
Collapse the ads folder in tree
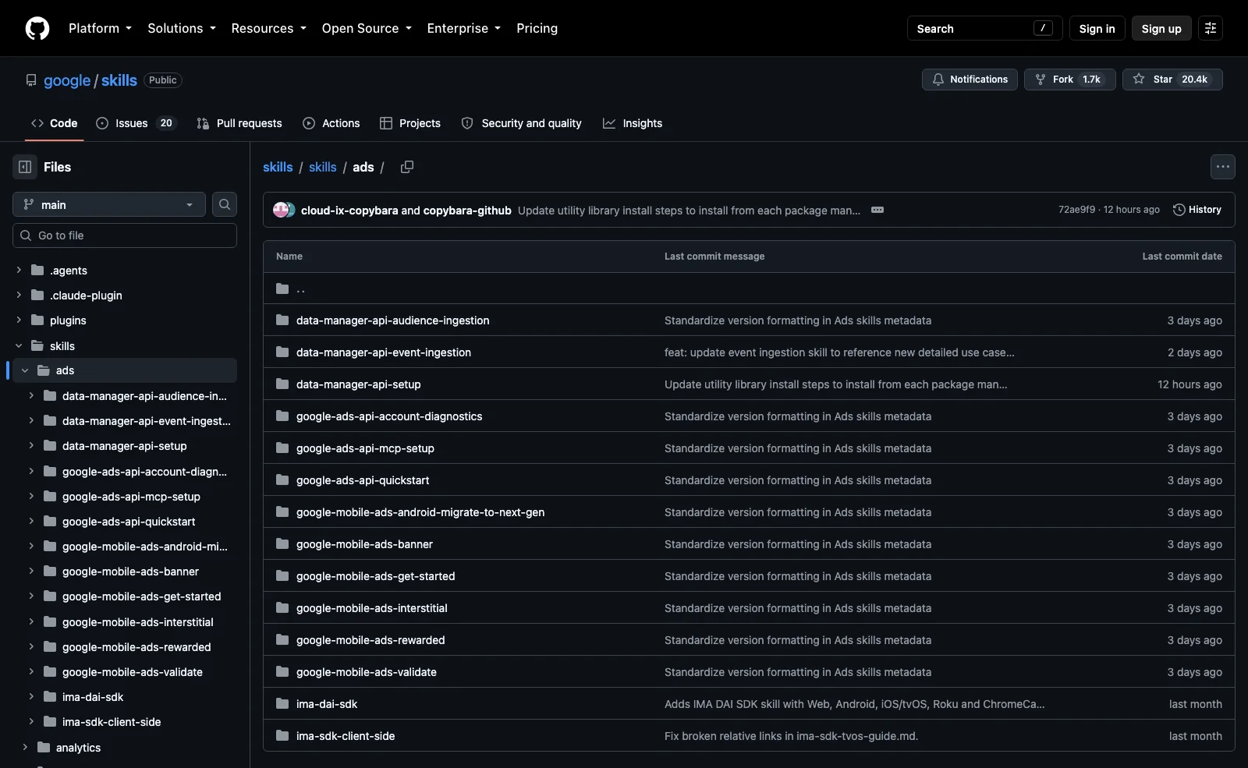[x=25, y=370]
